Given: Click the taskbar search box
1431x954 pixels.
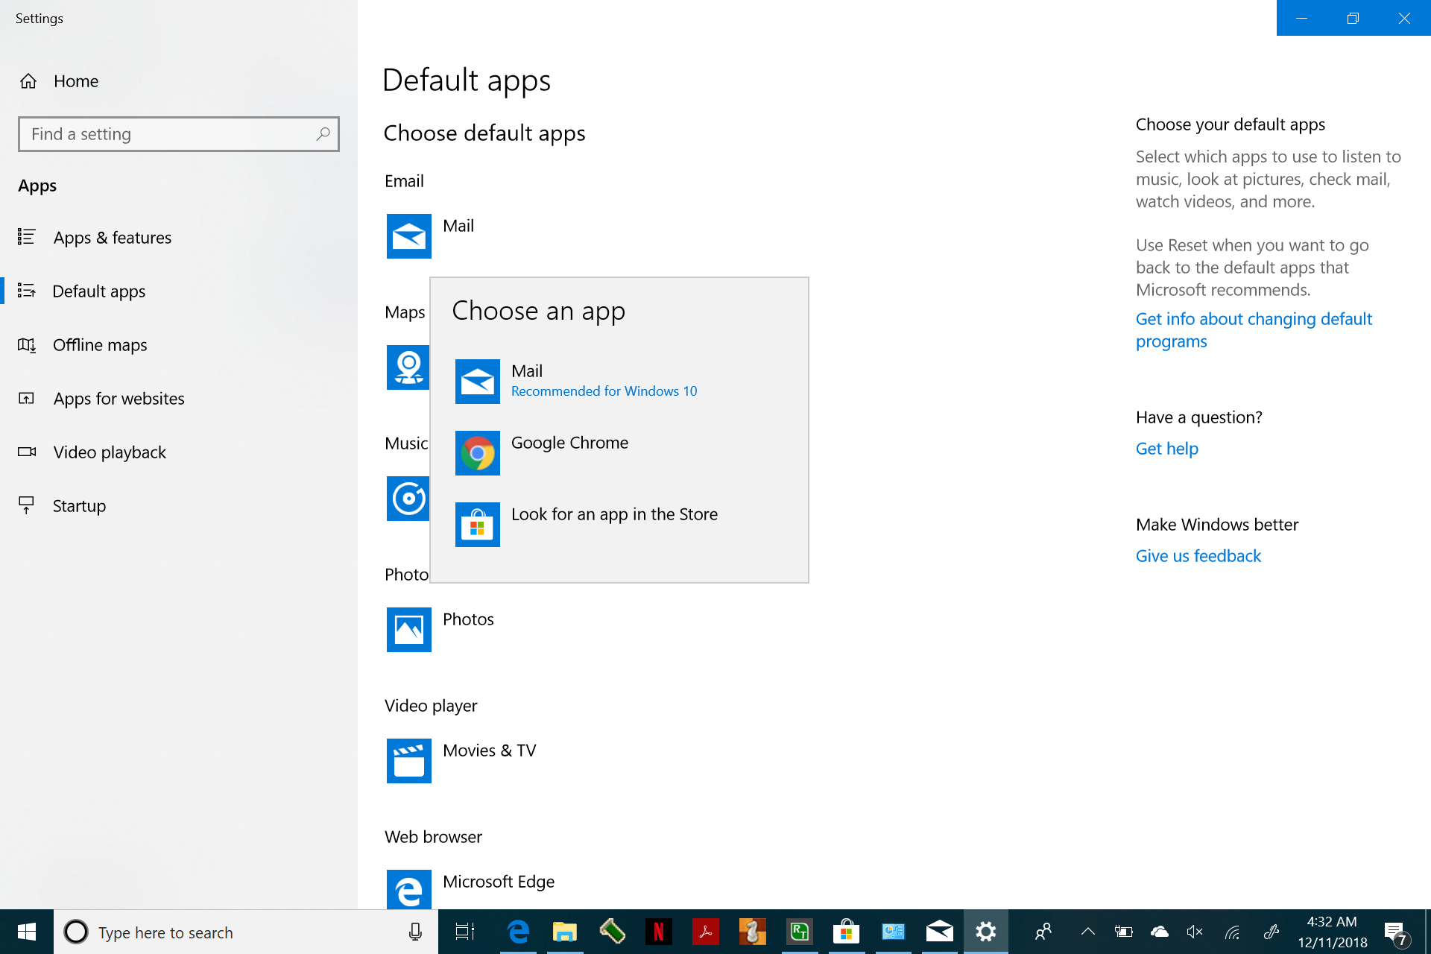Looking at the screenshot, I should pyautogui.click(x=246, y=932).
